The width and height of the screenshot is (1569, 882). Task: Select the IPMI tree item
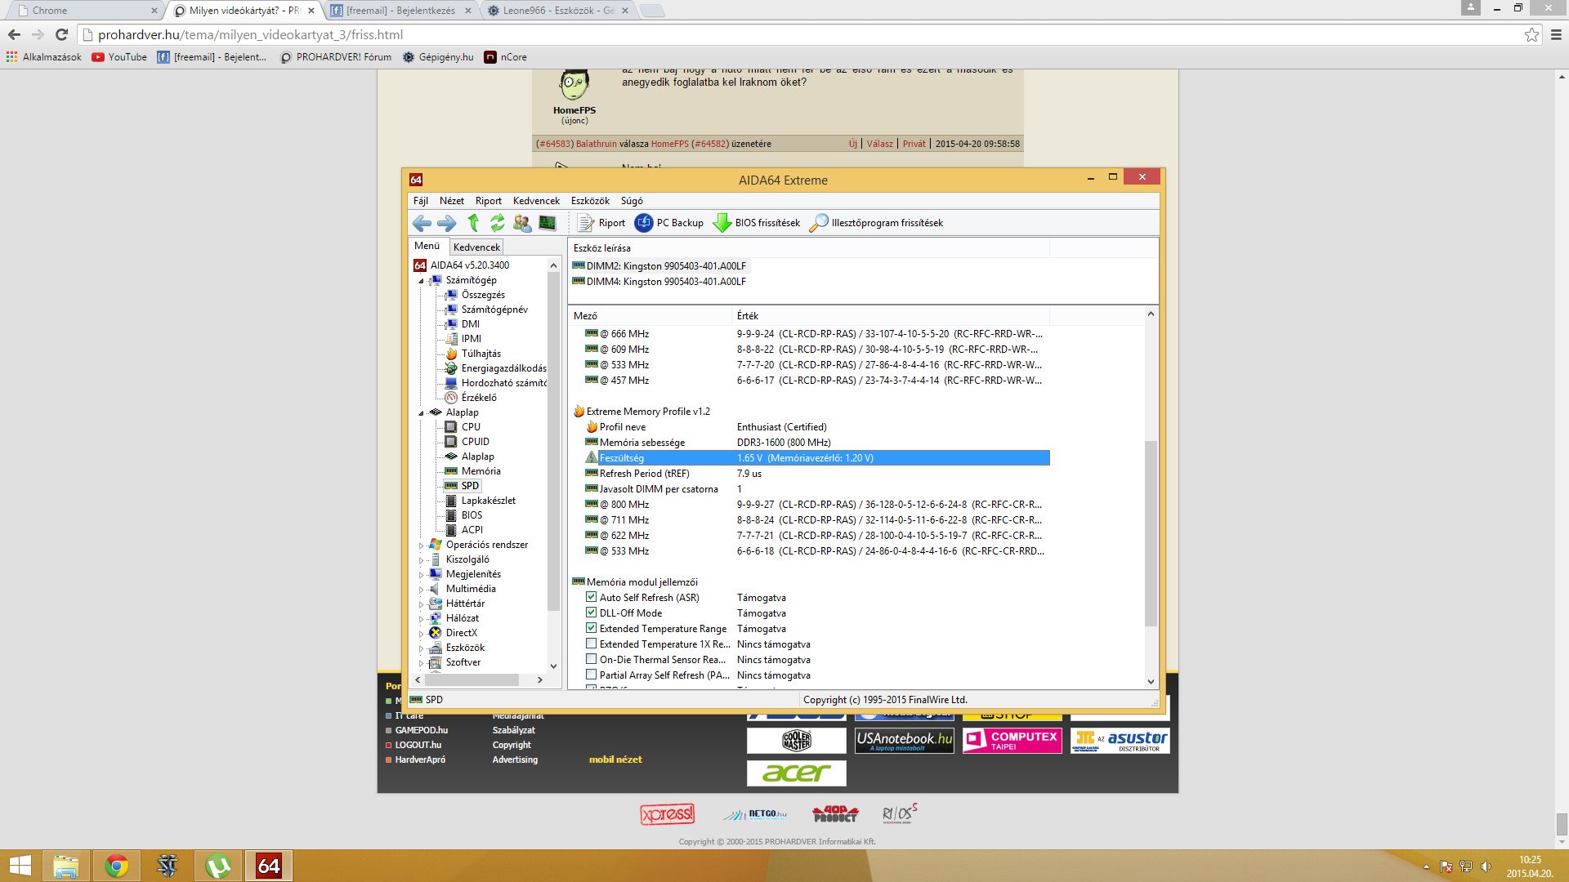coord(471,339)
